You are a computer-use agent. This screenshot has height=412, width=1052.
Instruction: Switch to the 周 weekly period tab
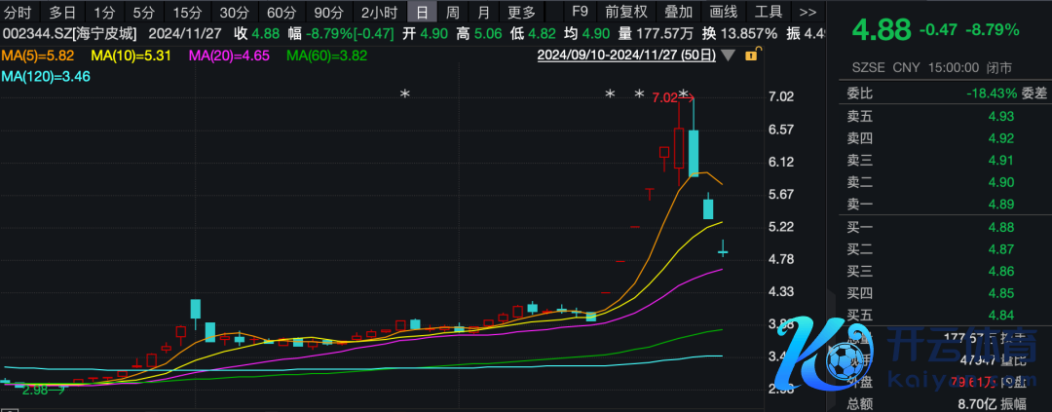452,13
